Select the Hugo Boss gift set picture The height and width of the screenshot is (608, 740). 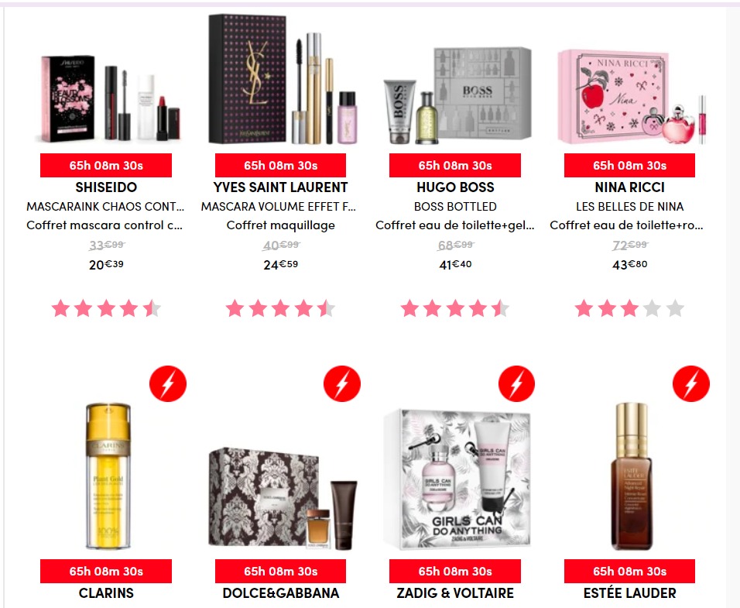457,95
